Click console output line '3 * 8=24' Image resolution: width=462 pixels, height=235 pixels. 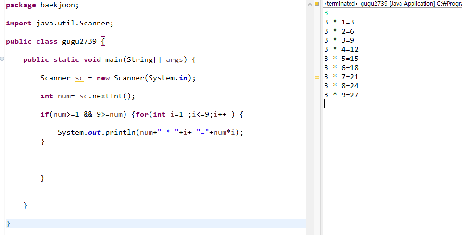341,86
